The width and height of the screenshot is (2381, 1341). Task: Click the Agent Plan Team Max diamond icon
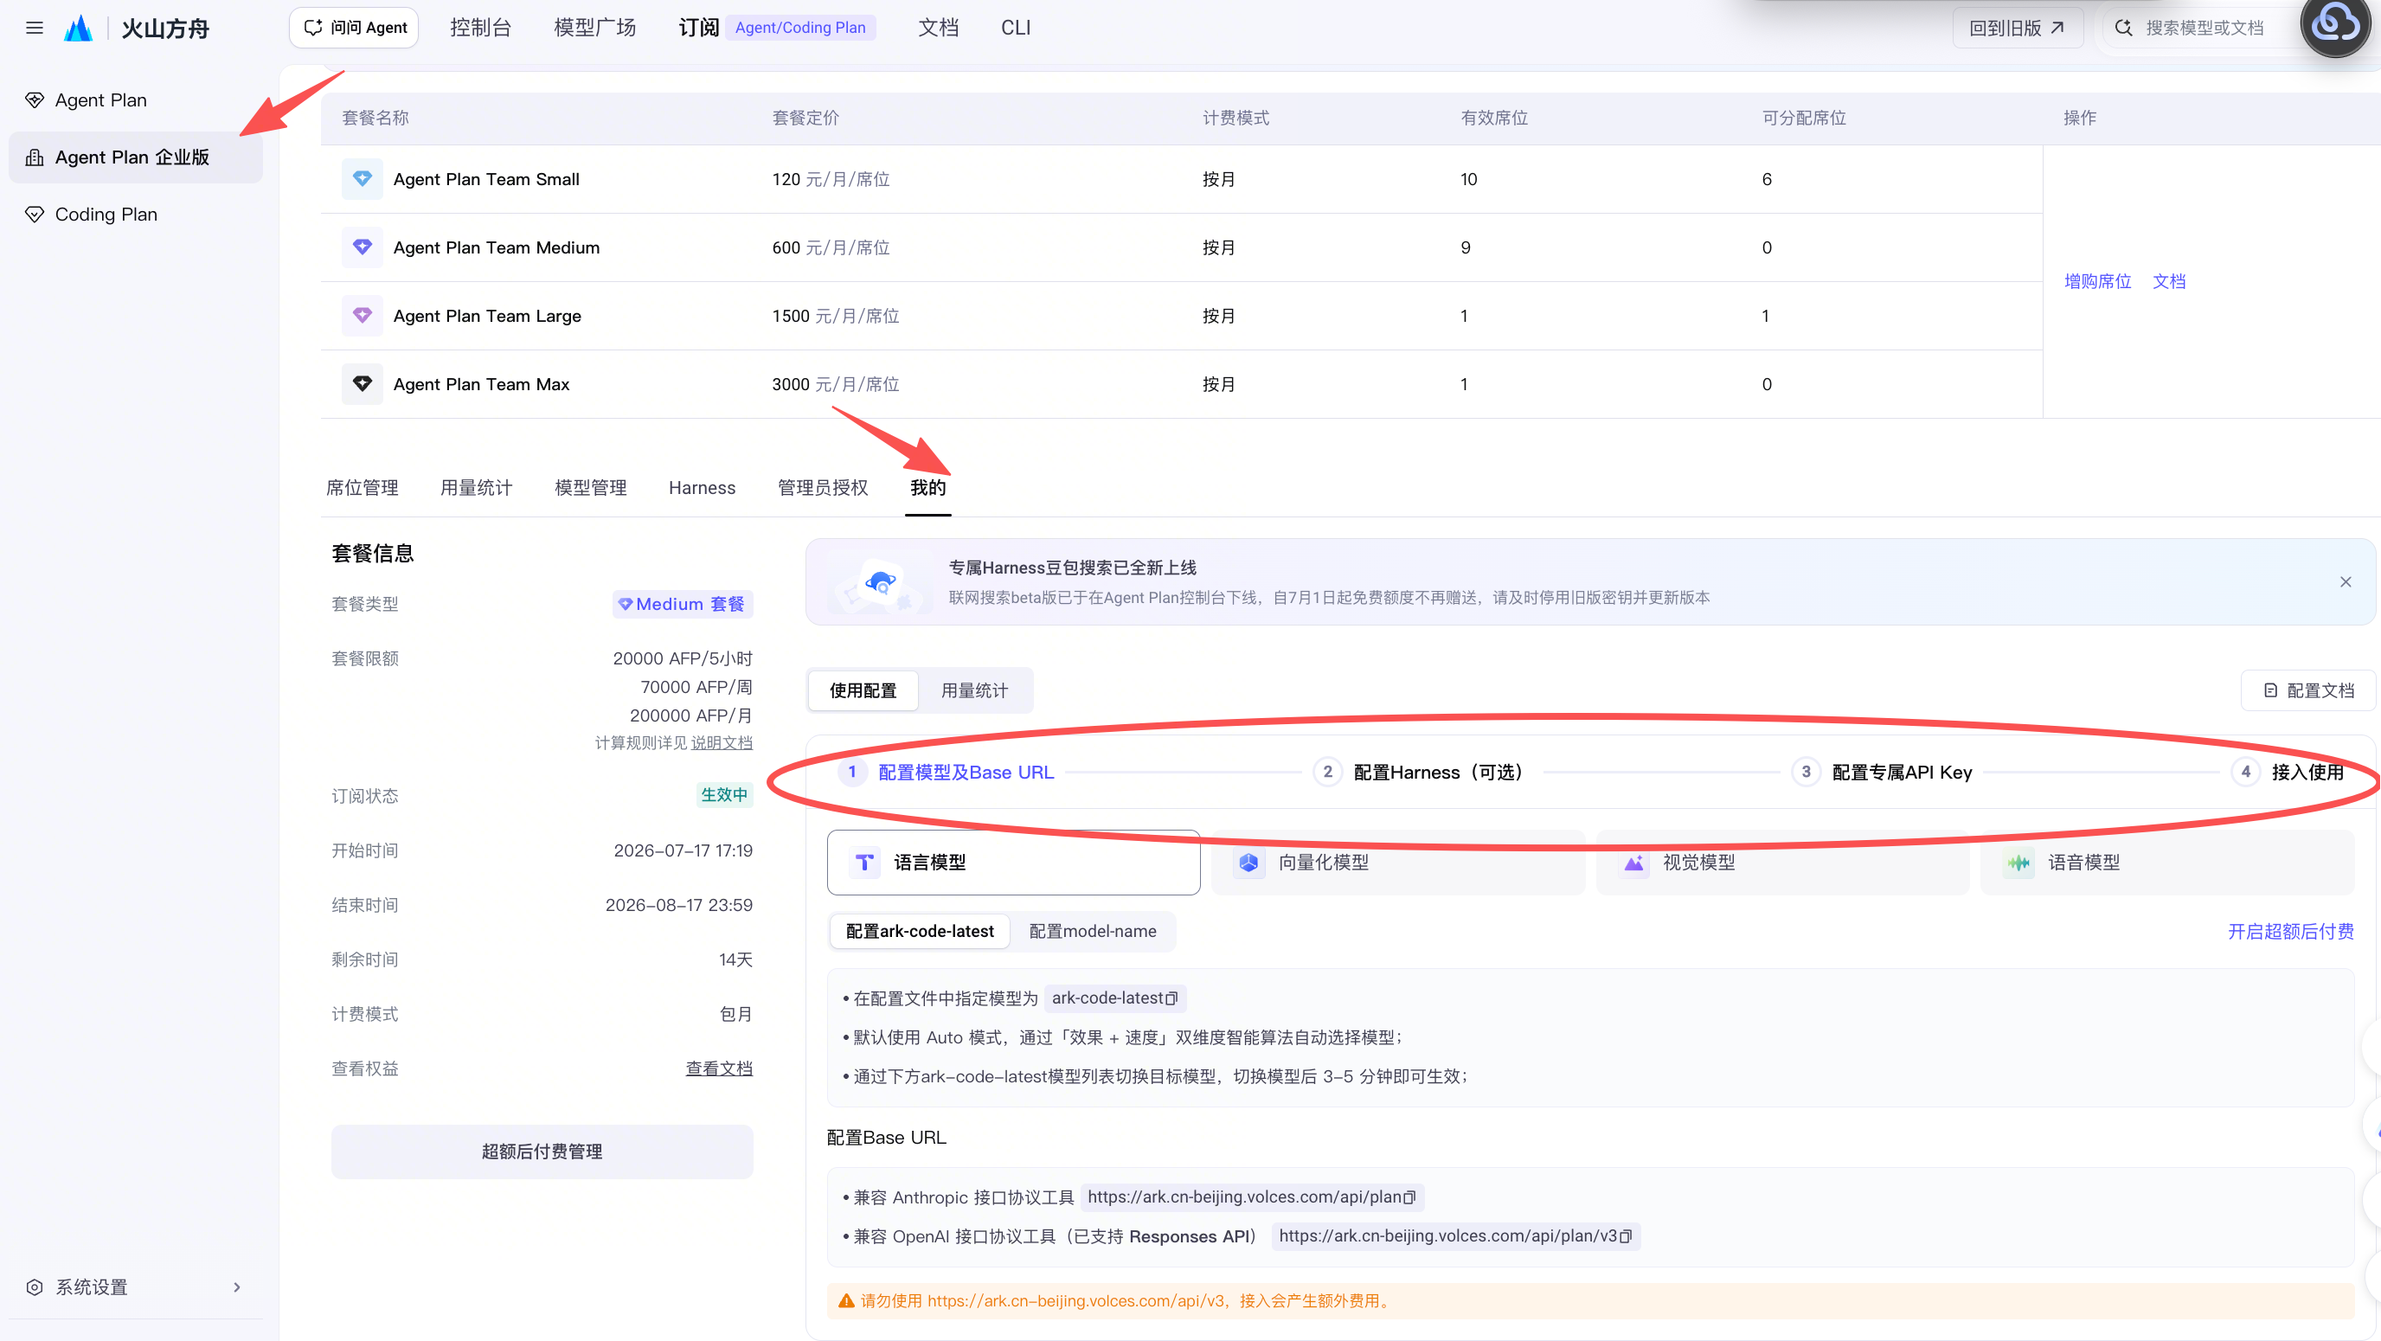coord(363,383)
